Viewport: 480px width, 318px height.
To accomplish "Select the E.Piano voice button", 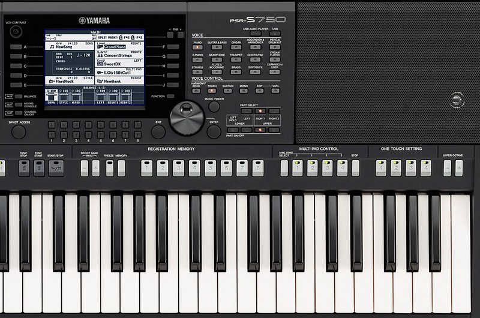I will pyautogui.click(x=197, y=59).
